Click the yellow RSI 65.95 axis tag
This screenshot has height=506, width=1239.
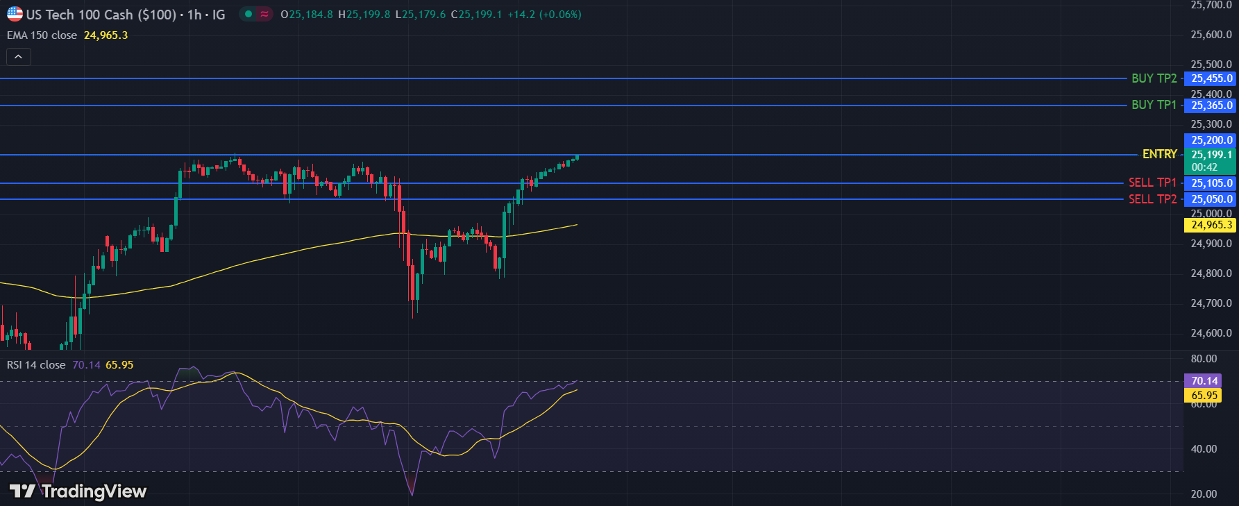1204,396
